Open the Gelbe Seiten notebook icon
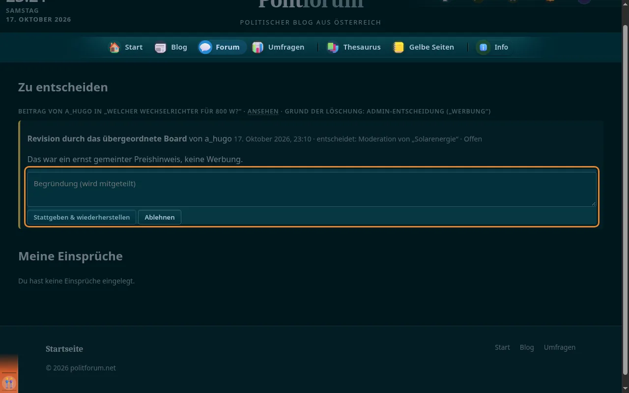 [x=399, y=47]
